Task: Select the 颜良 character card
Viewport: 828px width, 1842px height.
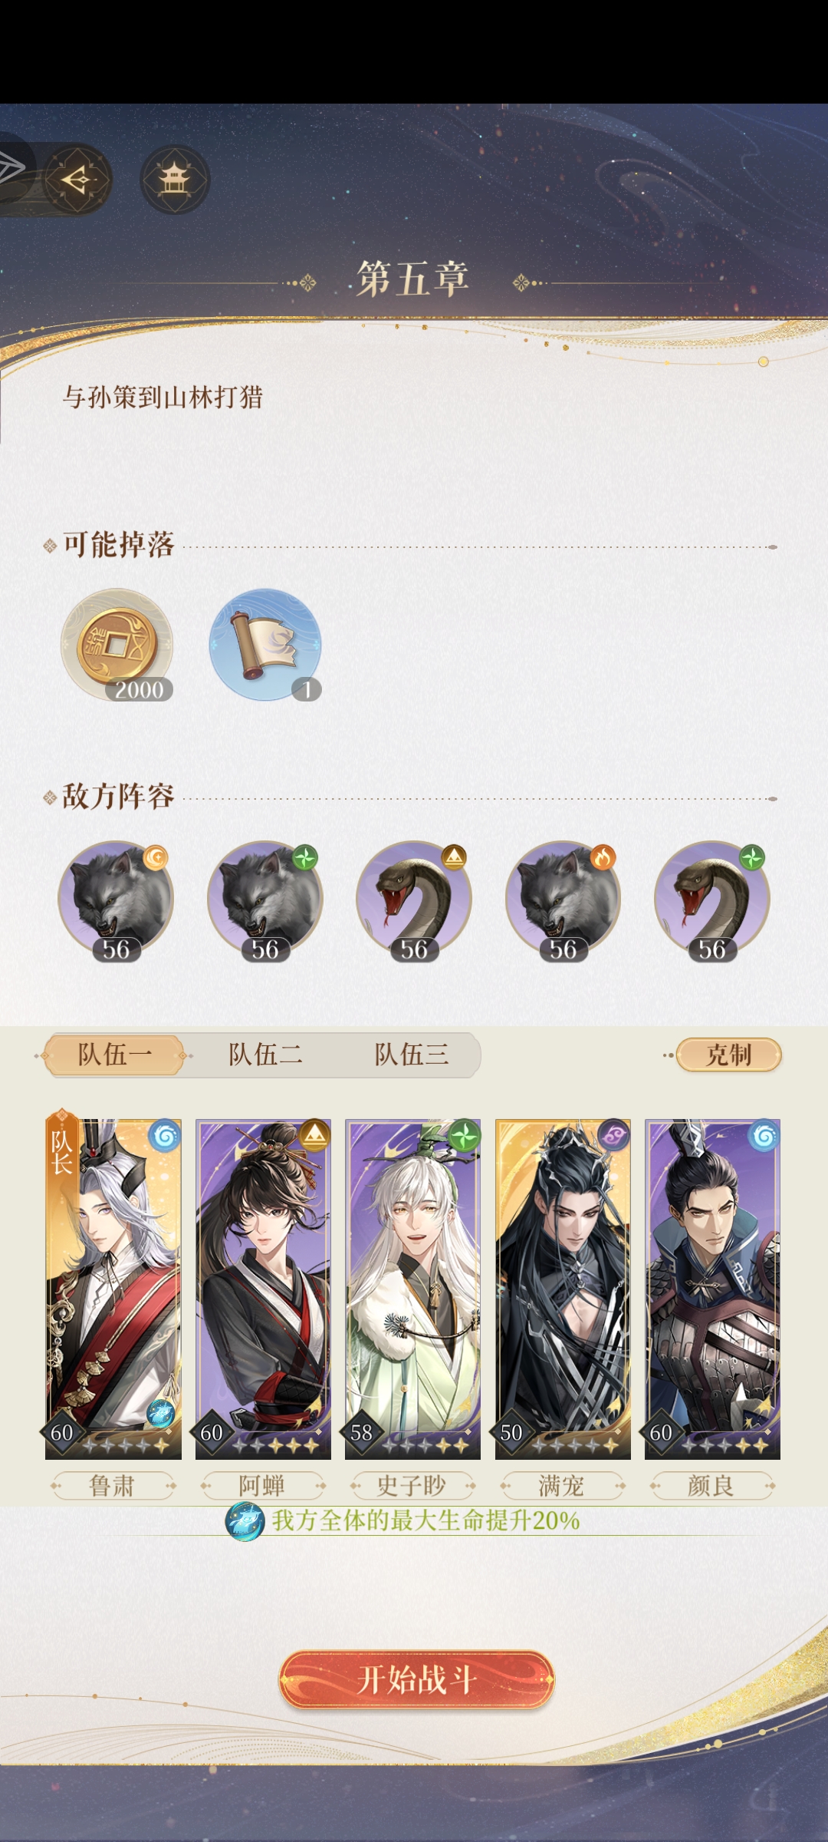Action: pyautogui.click(x=712, y=1289)
